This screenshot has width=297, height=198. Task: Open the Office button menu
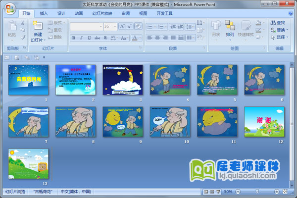(x=10, y=9)
